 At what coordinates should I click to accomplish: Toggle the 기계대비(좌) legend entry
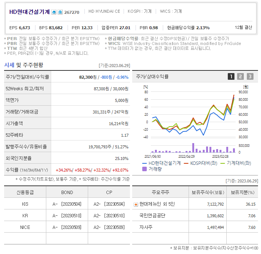pos(236,163)
